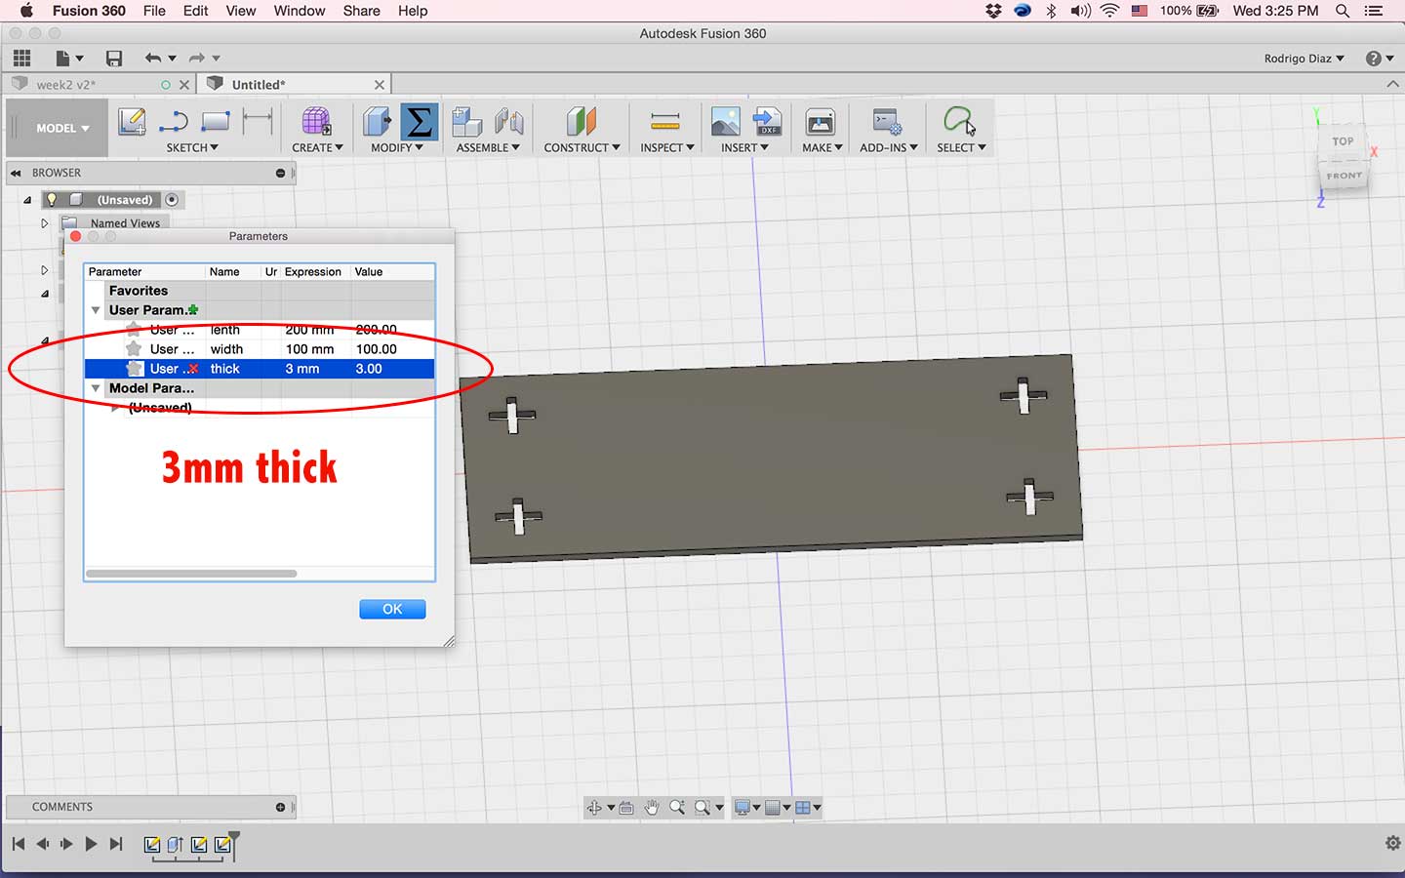Expand the Named Views tree item
1405x878 pixels.
click(x=44, y=223)
